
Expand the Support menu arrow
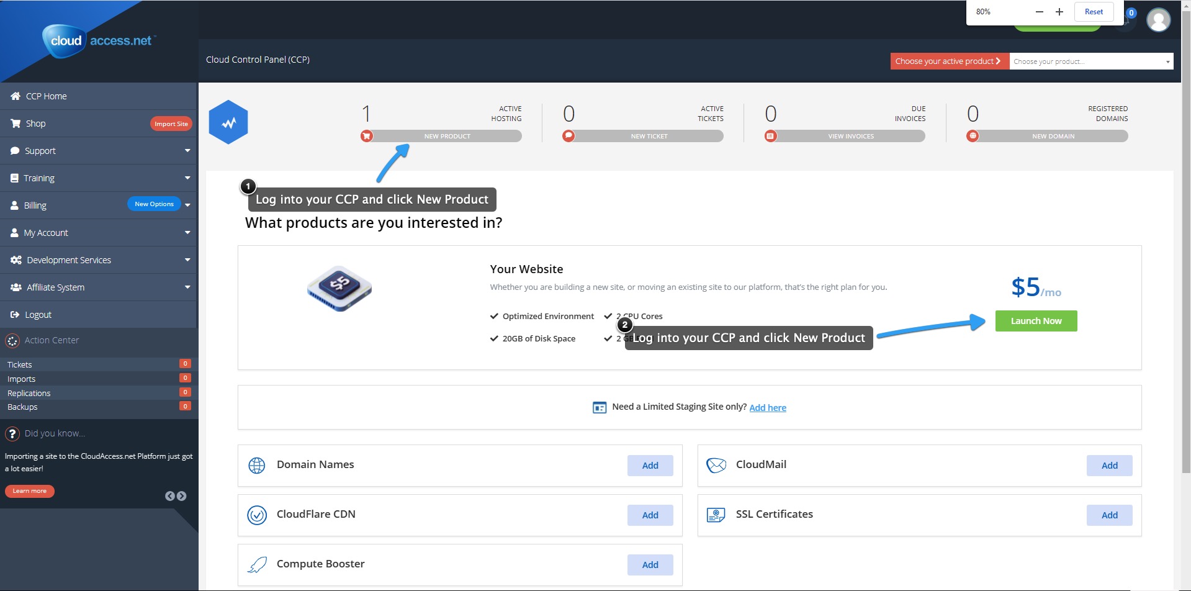(187, 151)
